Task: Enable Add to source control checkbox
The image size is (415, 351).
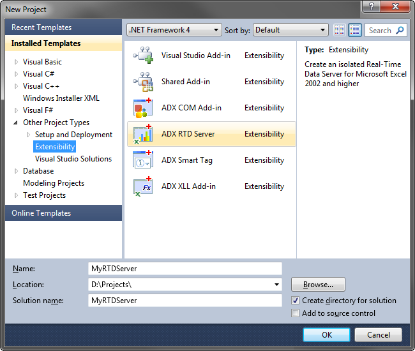Action: pyautogui.click(x=295, y=313)
